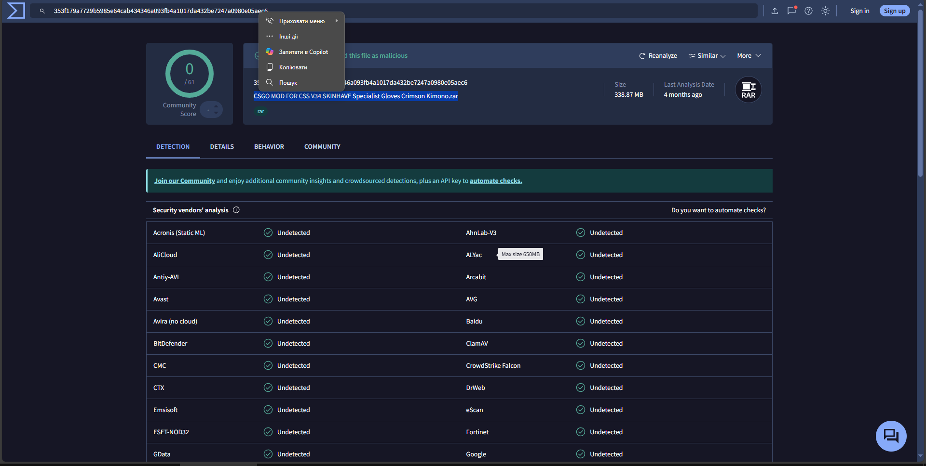Click the DrWeb vendor name
The width and height of the screenshot is (926, 466).
[476, 388]
